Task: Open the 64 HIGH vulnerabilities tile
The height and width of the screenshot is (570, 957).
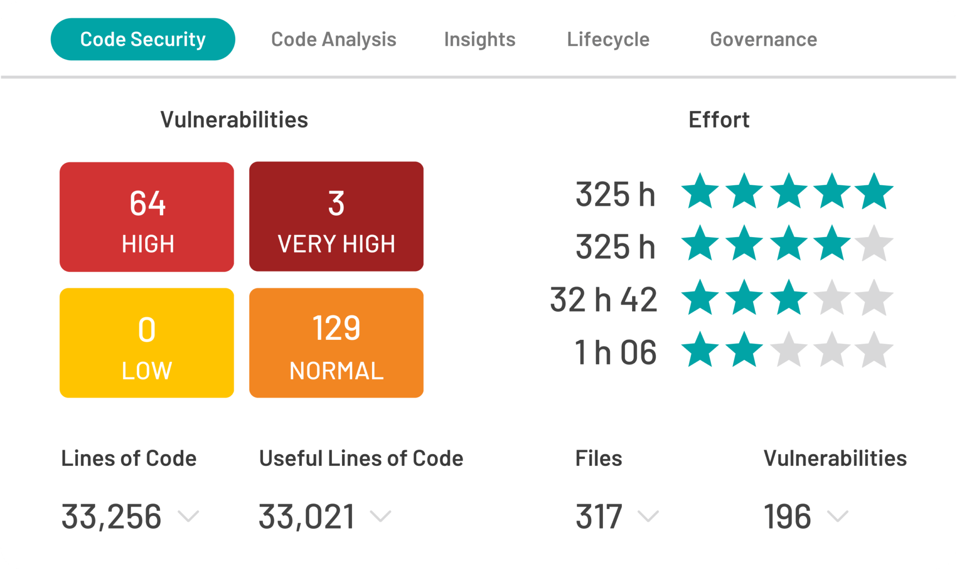Action: [x=147, y=217]
